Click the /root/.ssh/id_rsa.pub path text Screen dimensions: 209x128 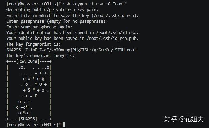pyautogui.click(x=112, y=39)
